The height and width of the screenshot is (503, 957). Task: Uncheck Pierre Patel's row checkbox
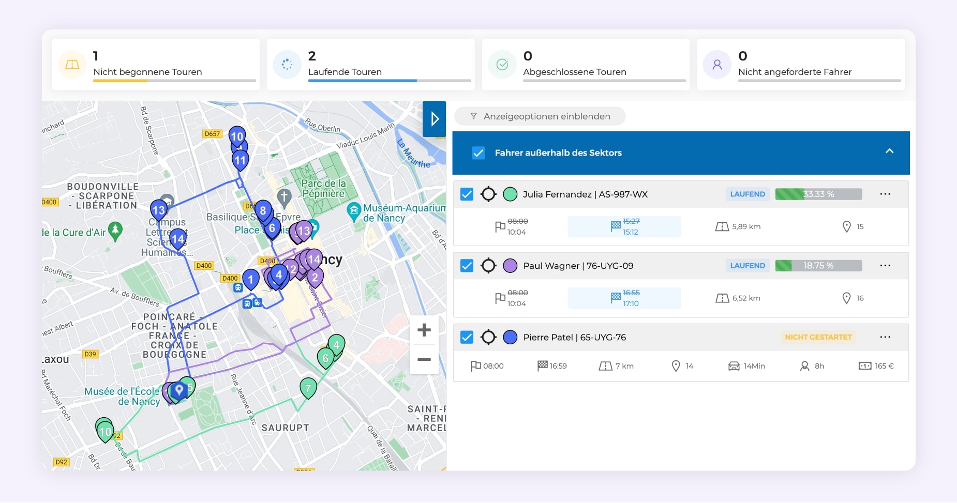(468, 337)
